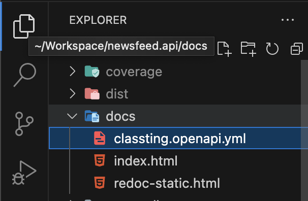The image size is (308, 201).
Task: Click the HTML5 icon next to index.html
Action: (x=100, y=160)
